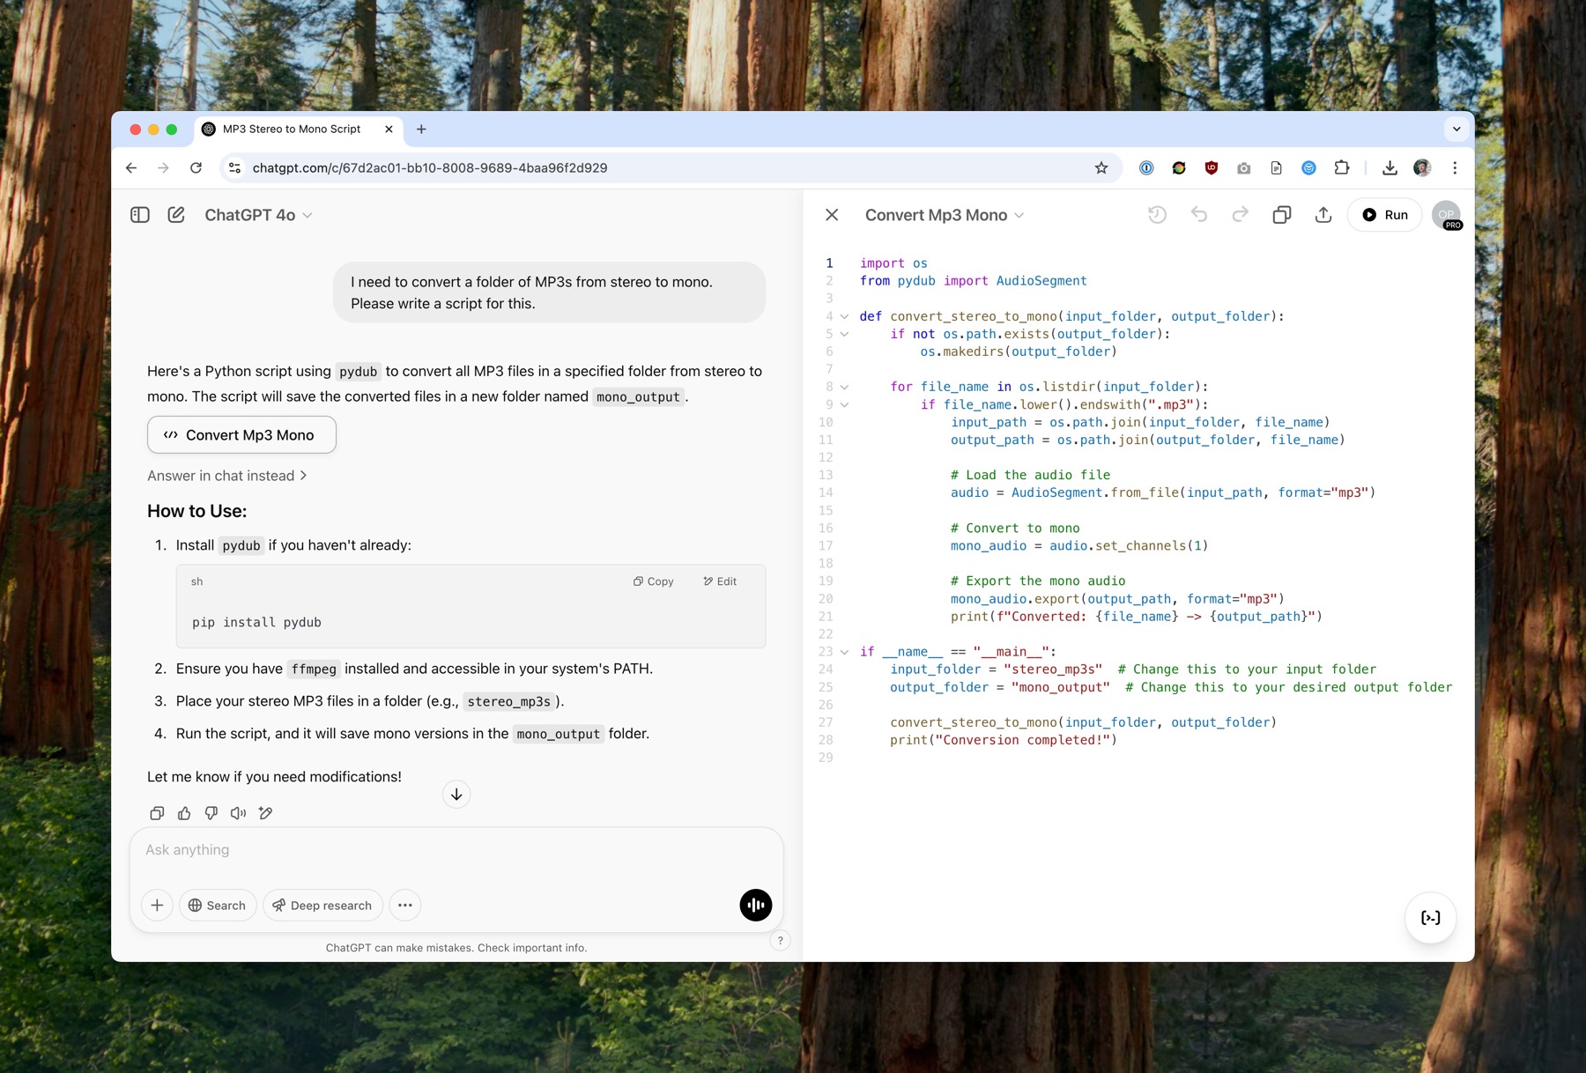Collapse the convert_stereo_to_mono function on line 4
Screen dimensions: 1586x1073
844,316
